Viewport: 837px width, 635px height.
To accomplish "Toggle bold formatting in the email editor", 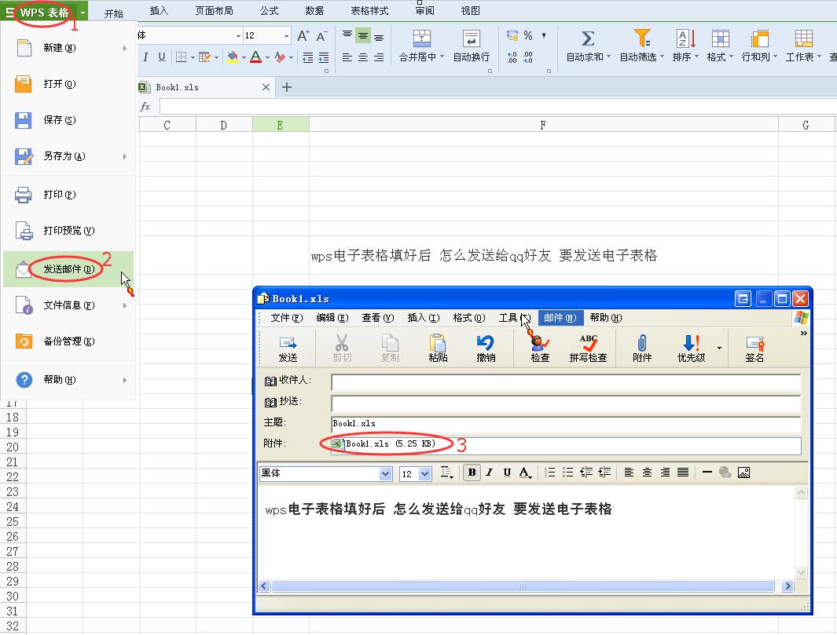I will (472, 472).
